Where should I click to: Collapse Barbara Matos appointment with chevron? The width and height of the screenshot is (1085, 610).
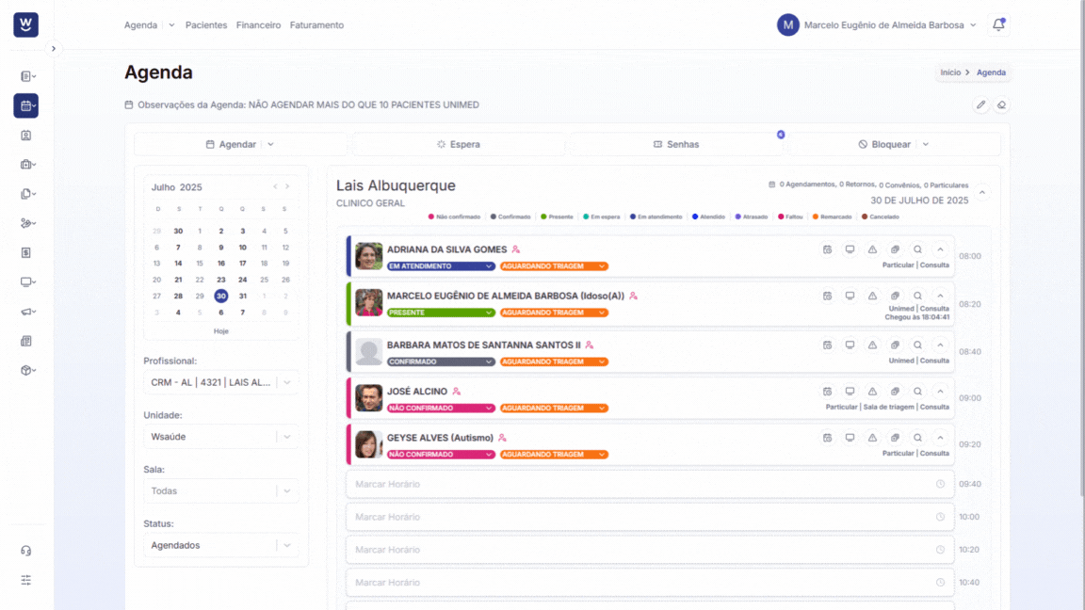coord(940,345)
